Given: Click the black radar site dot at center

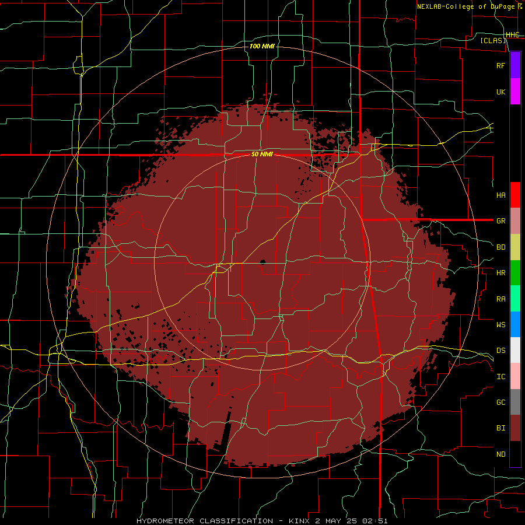Looking at the screenshot, I should pyautogui.click(x=262, y=262).
